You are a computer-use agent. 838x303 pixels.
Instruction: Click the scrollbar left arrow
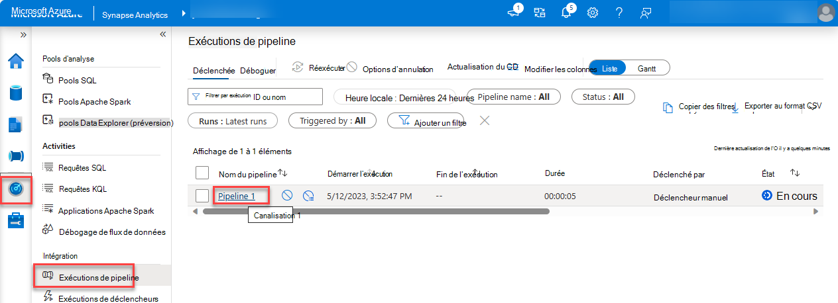[196, 212]
